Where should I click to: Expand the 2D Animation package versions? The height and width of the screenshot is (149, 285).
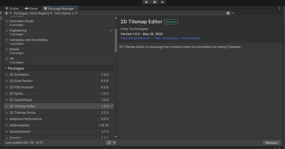(x=7, y=74)
